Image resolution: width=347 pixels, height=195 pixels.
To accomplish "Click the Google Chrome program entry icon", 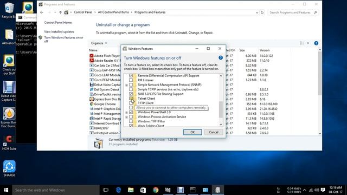I will pos(92,104).
